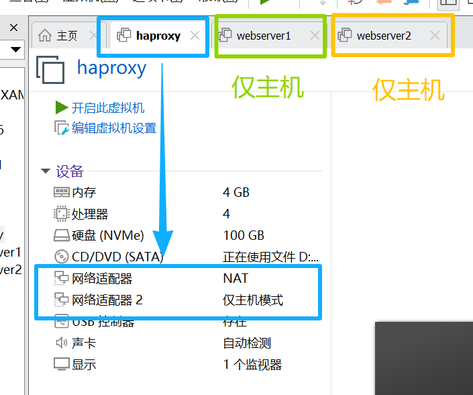Click the memory chip icon
Image resolution: width=473 pixels, height=395 pixels.
coord(62,192)
